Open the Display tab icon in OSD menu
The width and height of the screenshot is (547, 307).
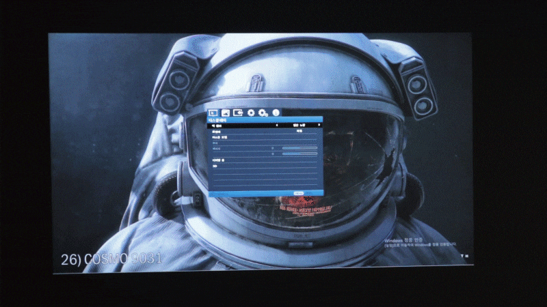point(213,113)
